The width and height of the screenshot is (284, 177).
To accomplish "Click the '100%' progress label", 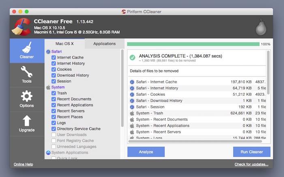I will [265, 44].
